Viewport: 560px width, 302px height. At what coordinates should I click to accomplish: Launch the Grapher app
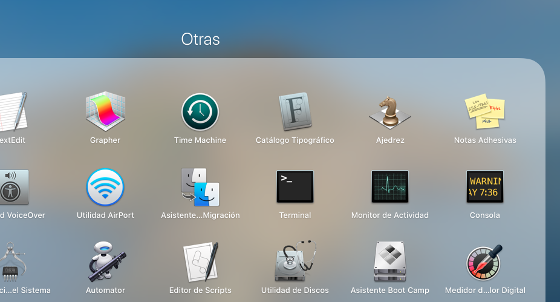point(105,111)
